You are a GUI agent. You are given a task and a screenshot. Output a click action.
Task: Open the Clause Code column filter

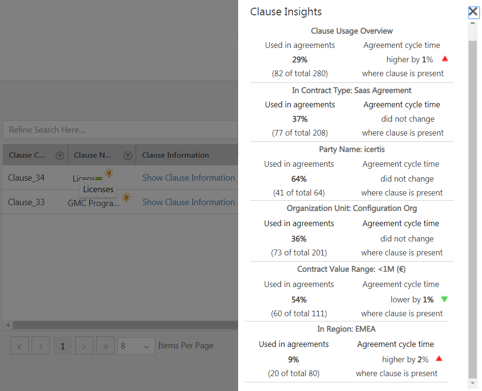click(x=60, y=155)
